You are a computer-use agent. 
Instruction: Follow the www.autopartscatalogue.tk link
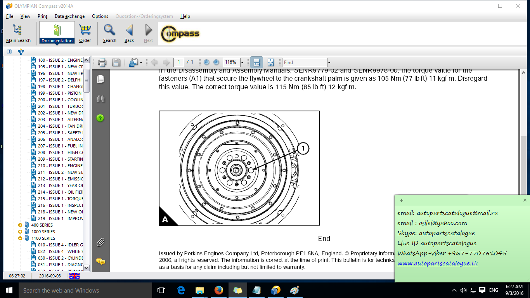(x=437, y=263)
